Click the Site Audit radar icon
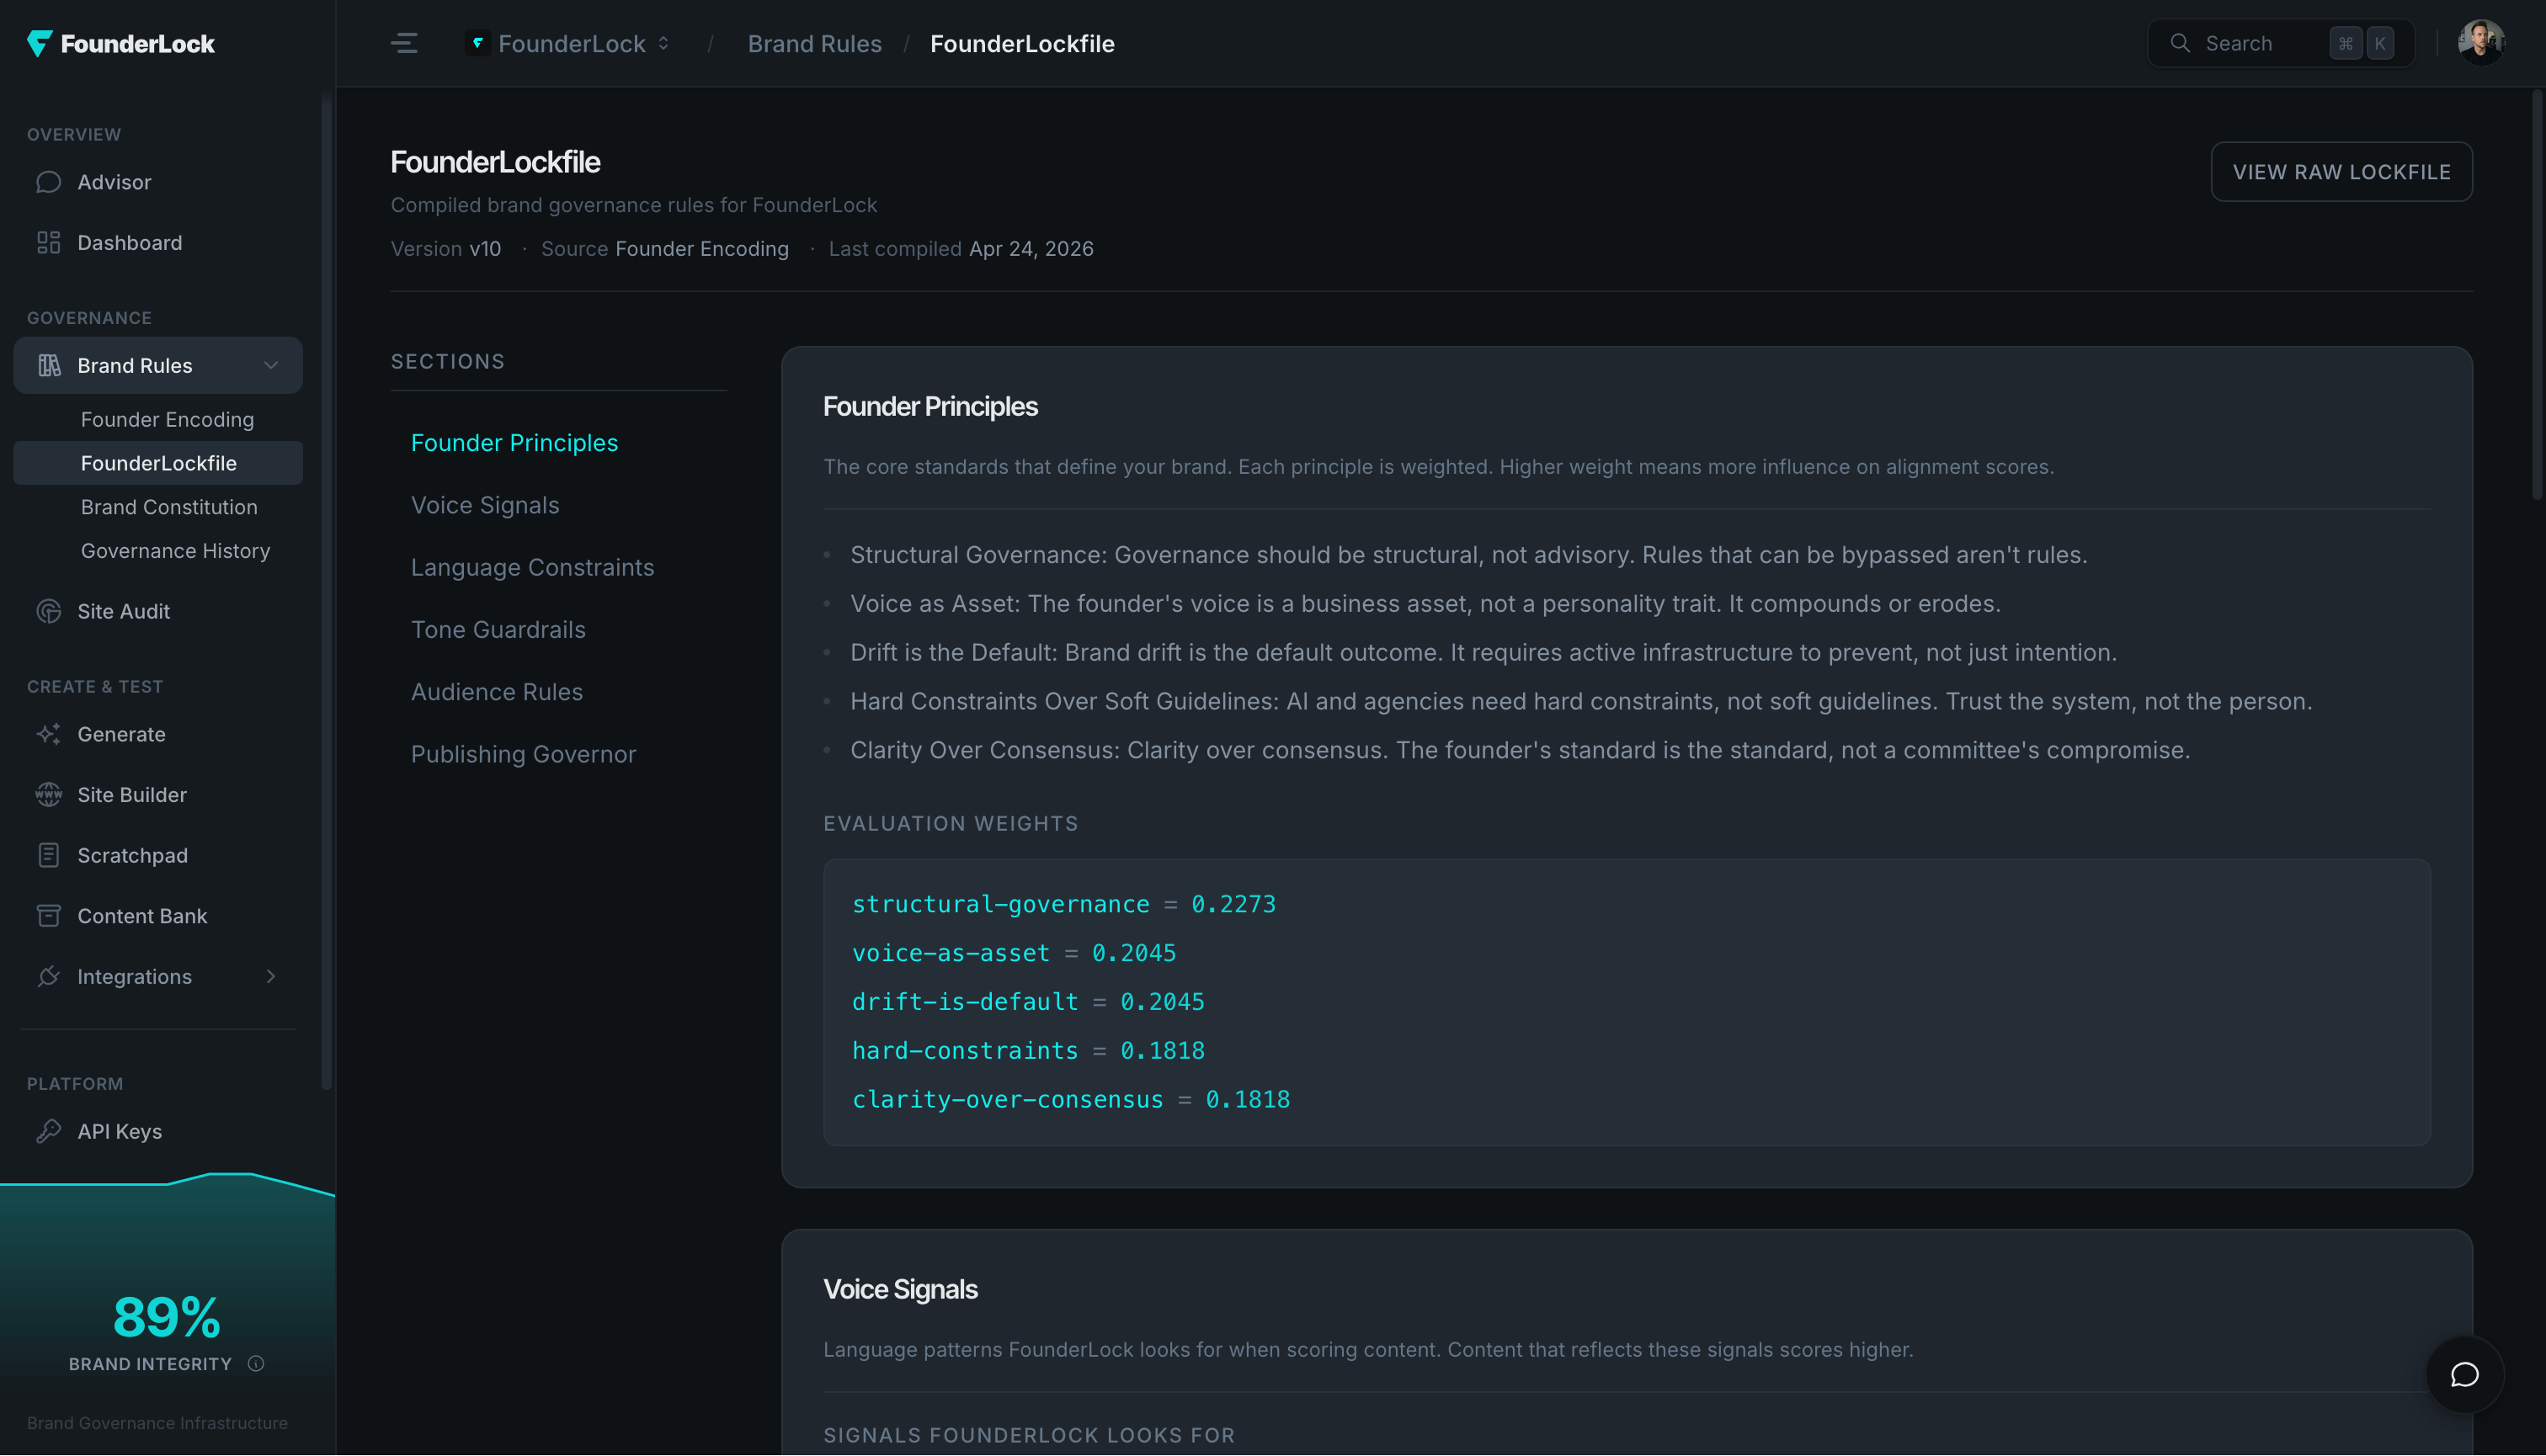Image resolution: width=2546 pixels, height=1456 pixels. [x=48, y=611]
